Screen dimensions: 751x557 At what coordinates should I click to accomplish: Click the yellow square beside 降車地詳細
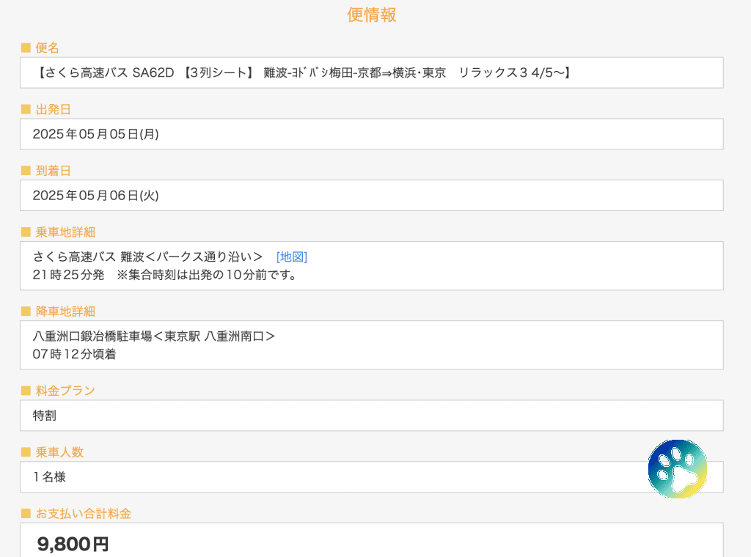click(x=26, y=311)
